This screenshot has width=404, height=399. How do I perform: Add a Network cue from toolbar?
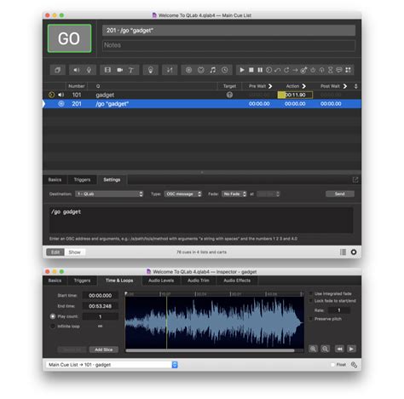coord(188,70)
